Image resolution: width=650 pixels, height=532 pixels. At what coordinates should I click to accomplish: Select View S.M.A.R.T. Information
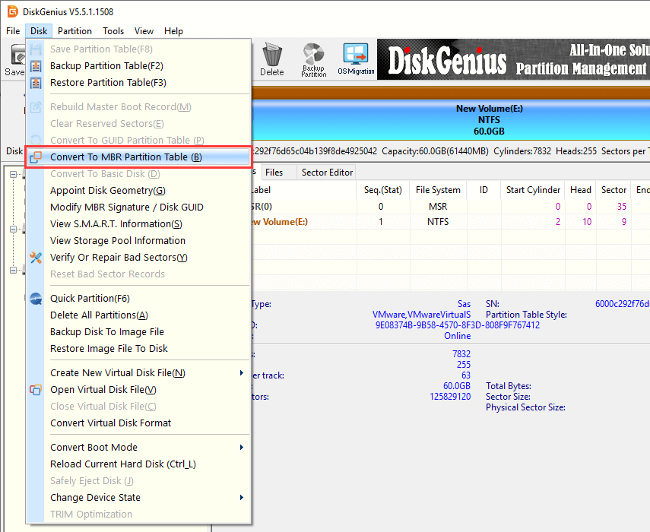116,224
